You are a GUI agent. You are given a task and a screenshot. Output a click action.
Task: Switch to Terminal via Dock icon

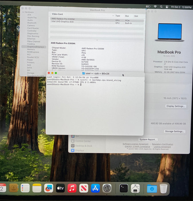coord(124,188)
